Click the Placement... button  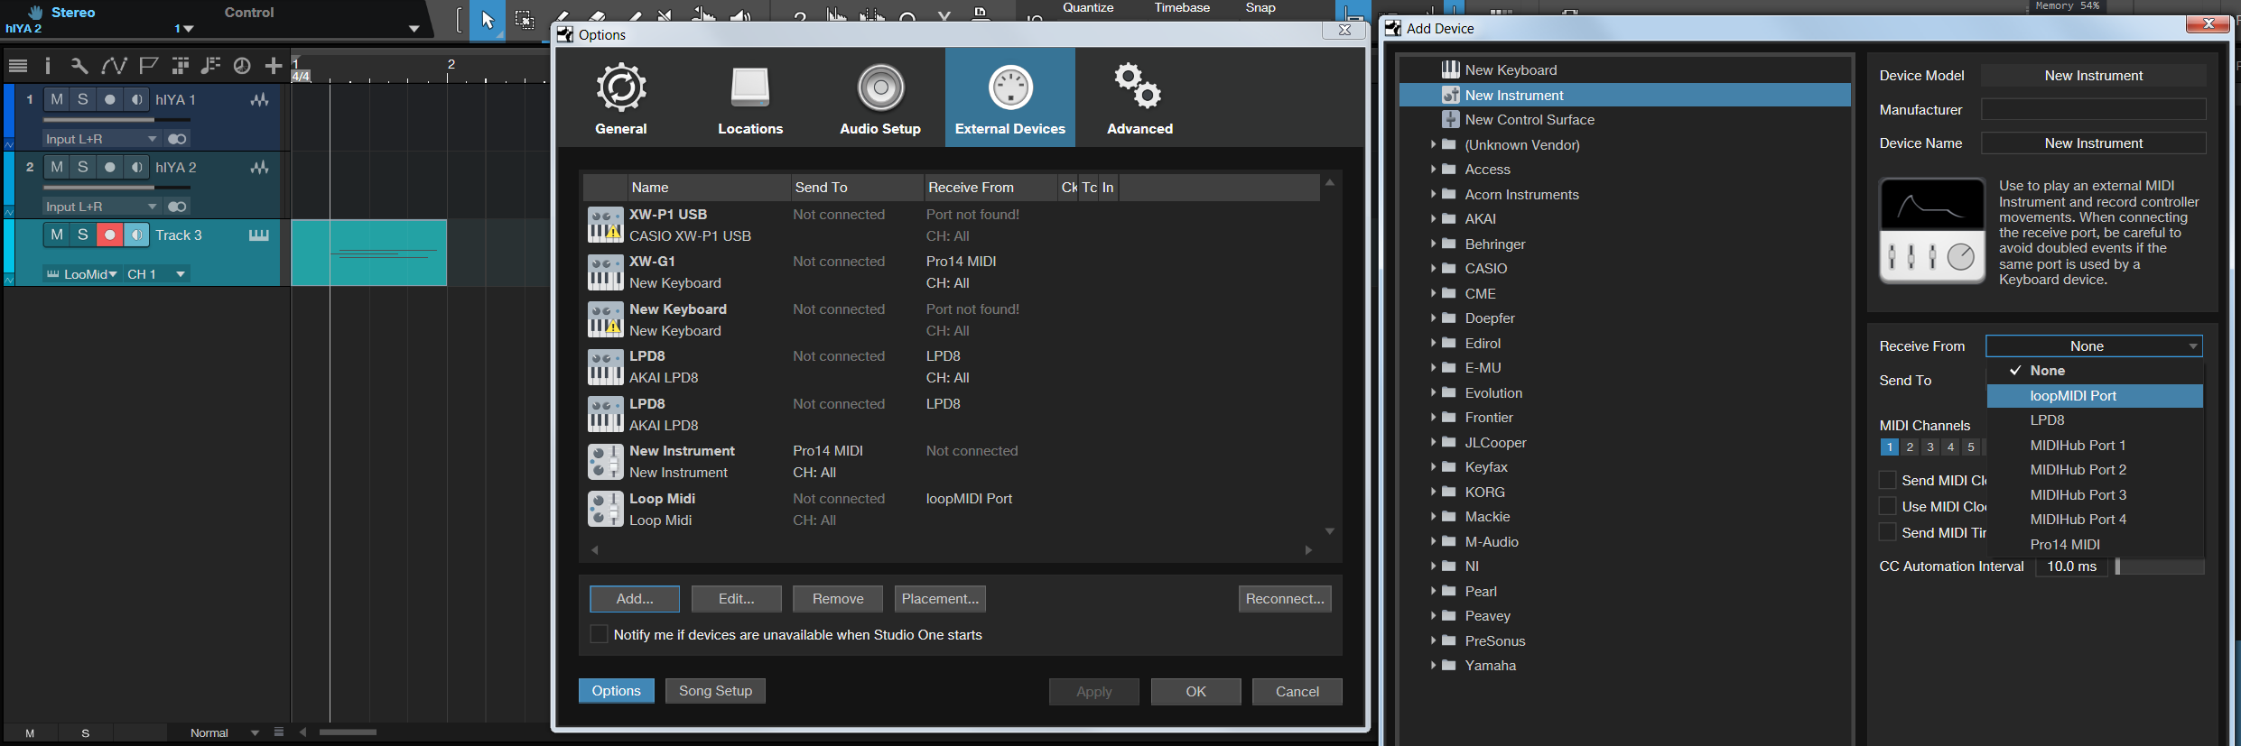940,599
